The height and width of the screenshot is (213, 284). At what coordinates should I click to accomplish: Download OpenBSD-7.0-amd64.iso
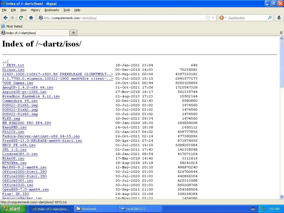(x=26, y=189)
